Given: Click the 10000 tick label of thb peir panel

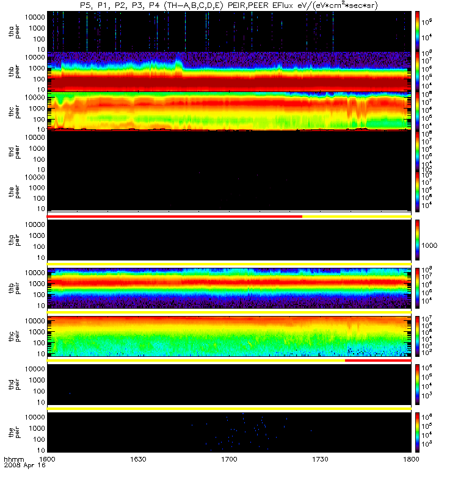Looking at the screenshot, I should click(35, 273).
